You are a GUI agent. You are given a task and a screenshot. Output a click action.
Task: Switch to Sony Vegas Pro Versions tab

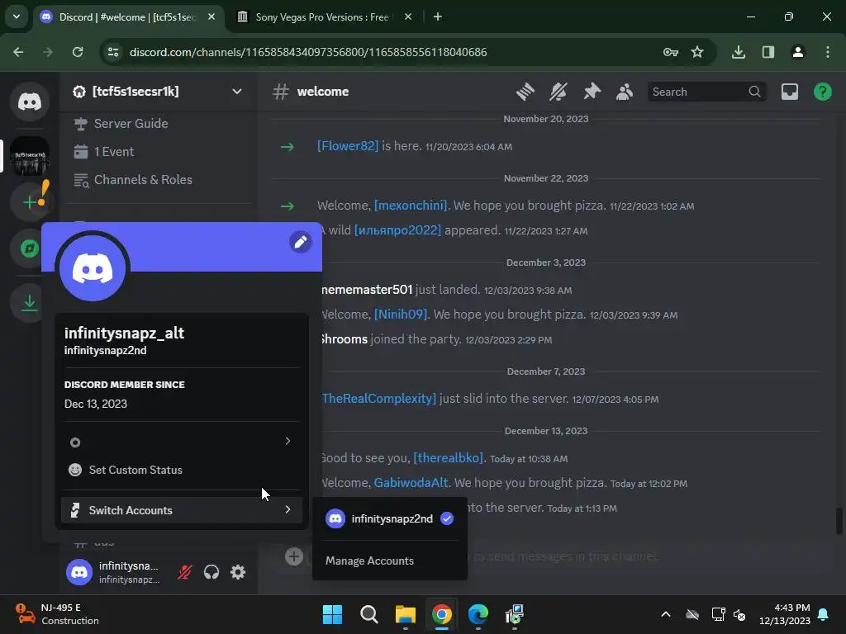pos(321,17)
